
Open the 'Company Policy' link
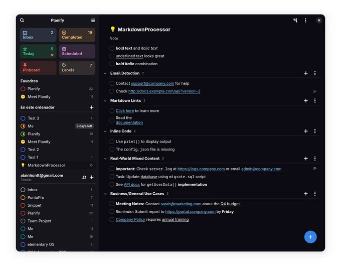tap(130, 219)
